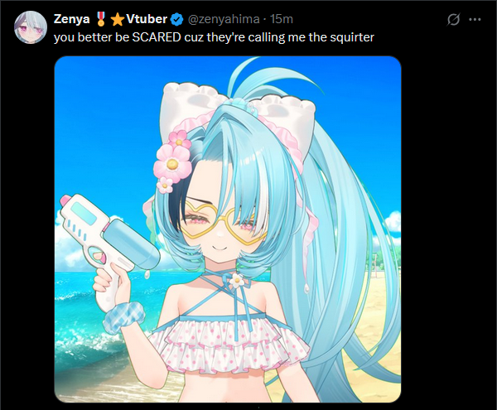Open the attached beach illustration image
This screenshot has width=497, height=410.
(228, 229)
